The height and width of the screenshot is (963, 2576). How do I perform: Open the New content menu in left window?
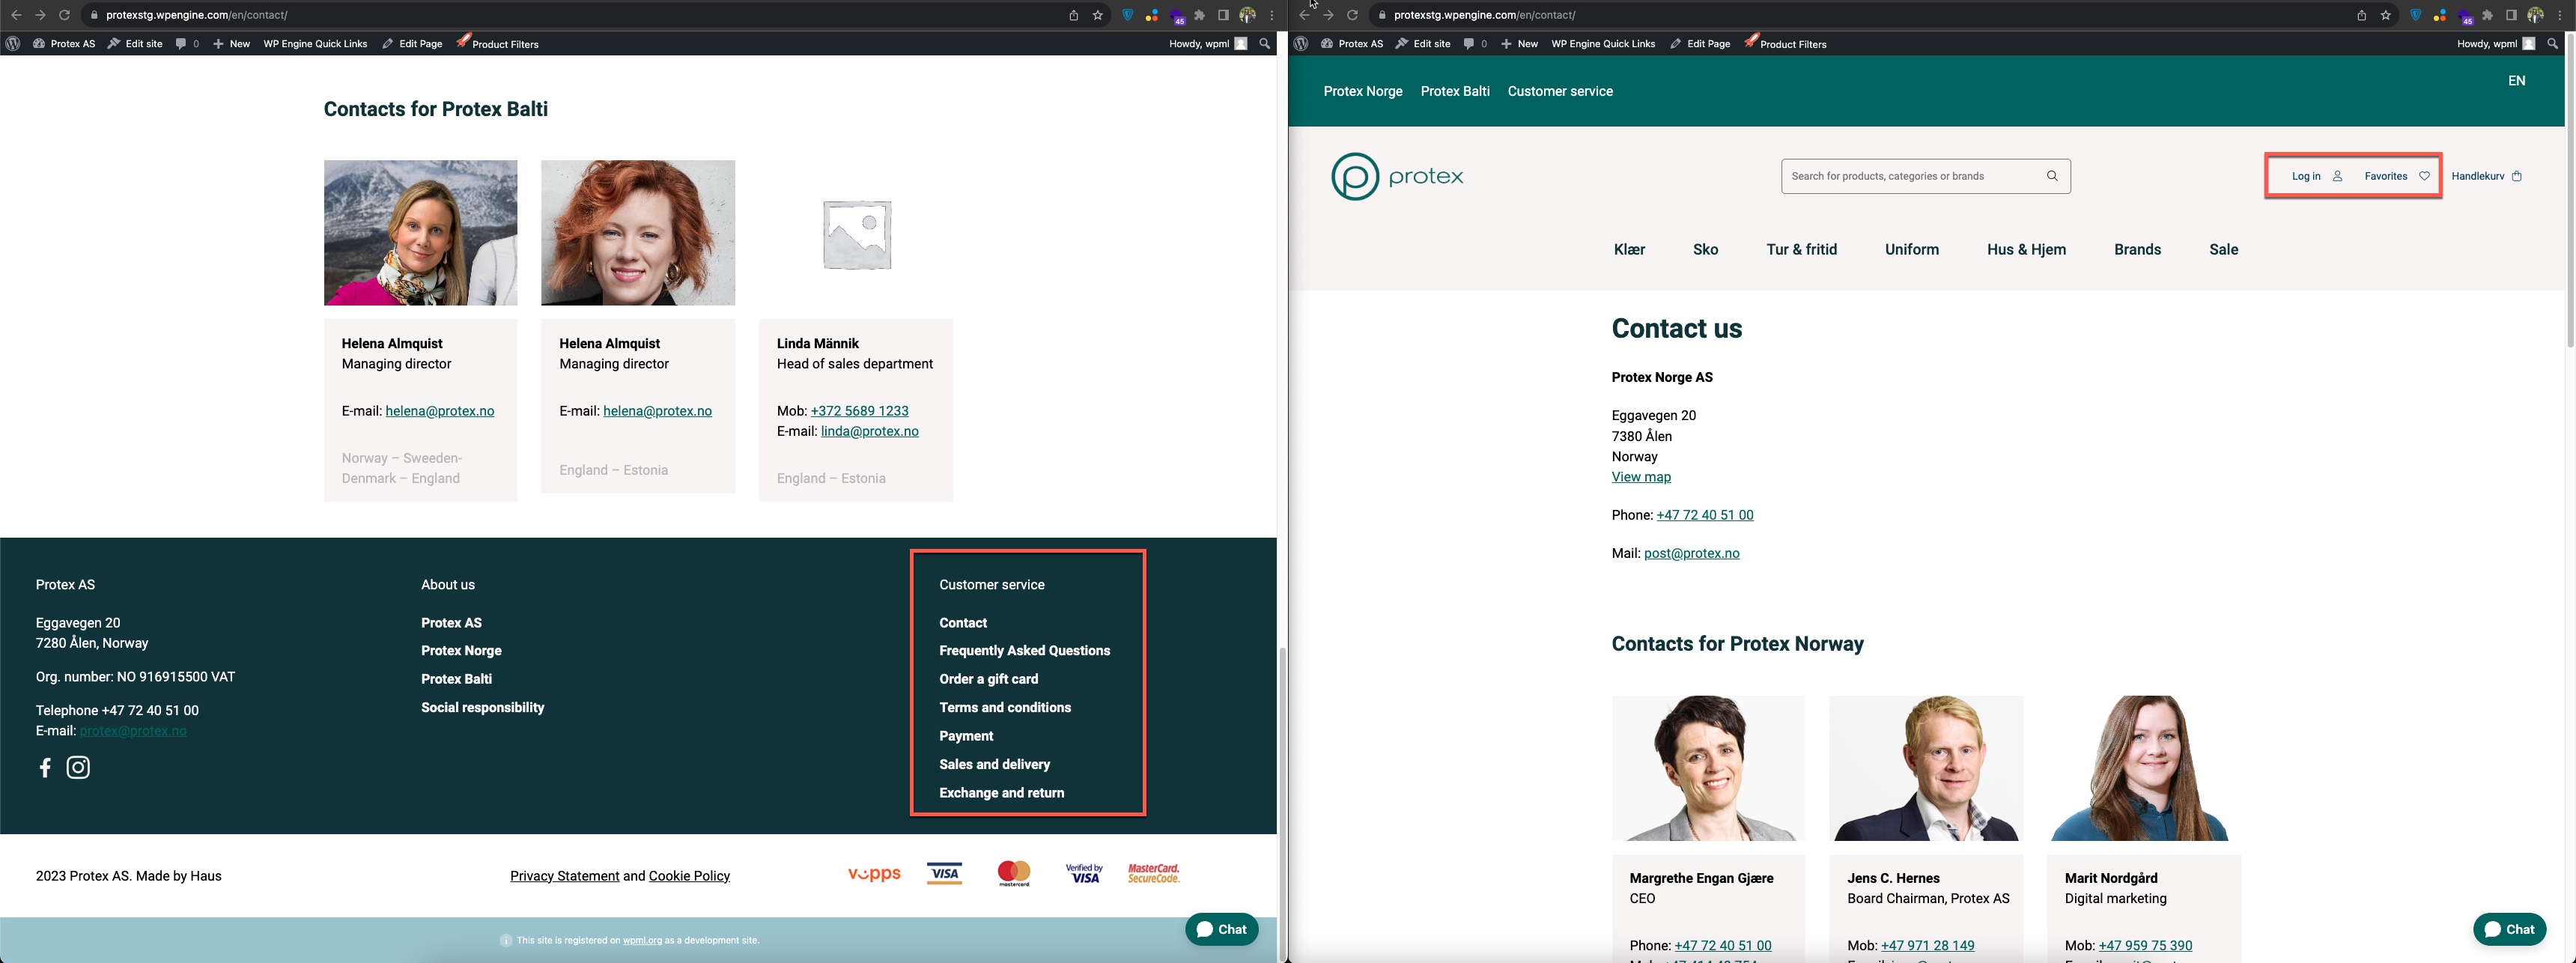231,44
